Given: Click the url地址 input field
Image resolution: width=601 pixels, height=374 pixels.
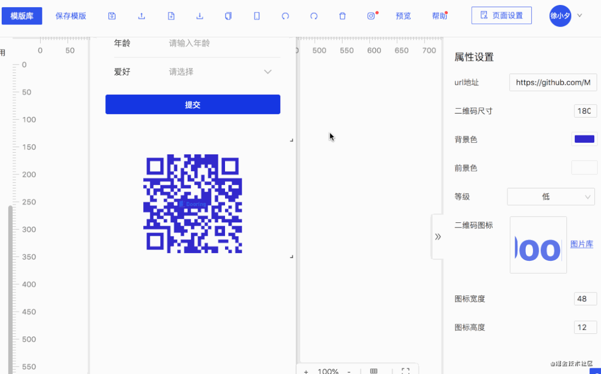Looking at the screenshot, I should pyautogui.click(x=553, y=82).
